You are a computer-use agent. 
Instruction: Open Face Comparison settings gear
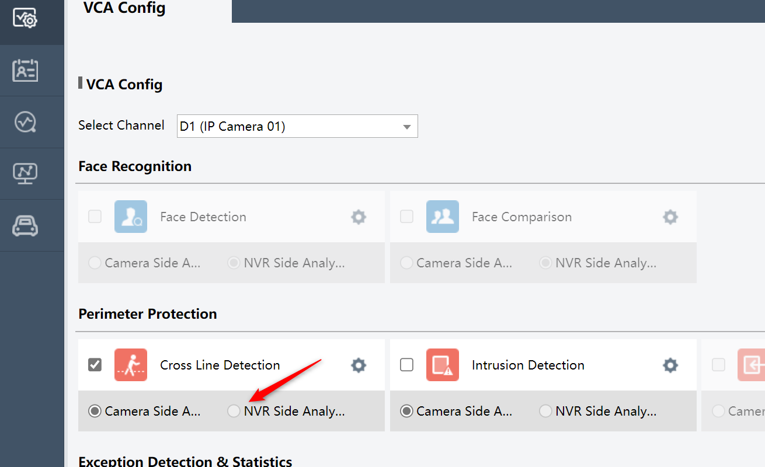(670, 217)
